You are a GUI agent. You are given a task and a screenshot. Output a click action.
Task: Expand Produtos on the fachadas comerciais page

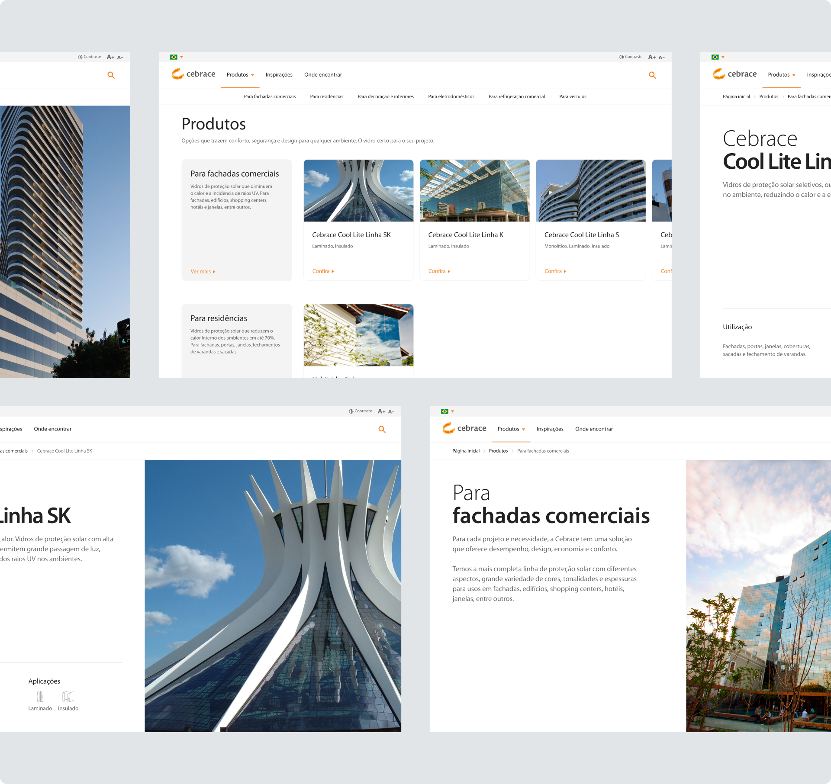pyautogui.click(x=511, y=429)
